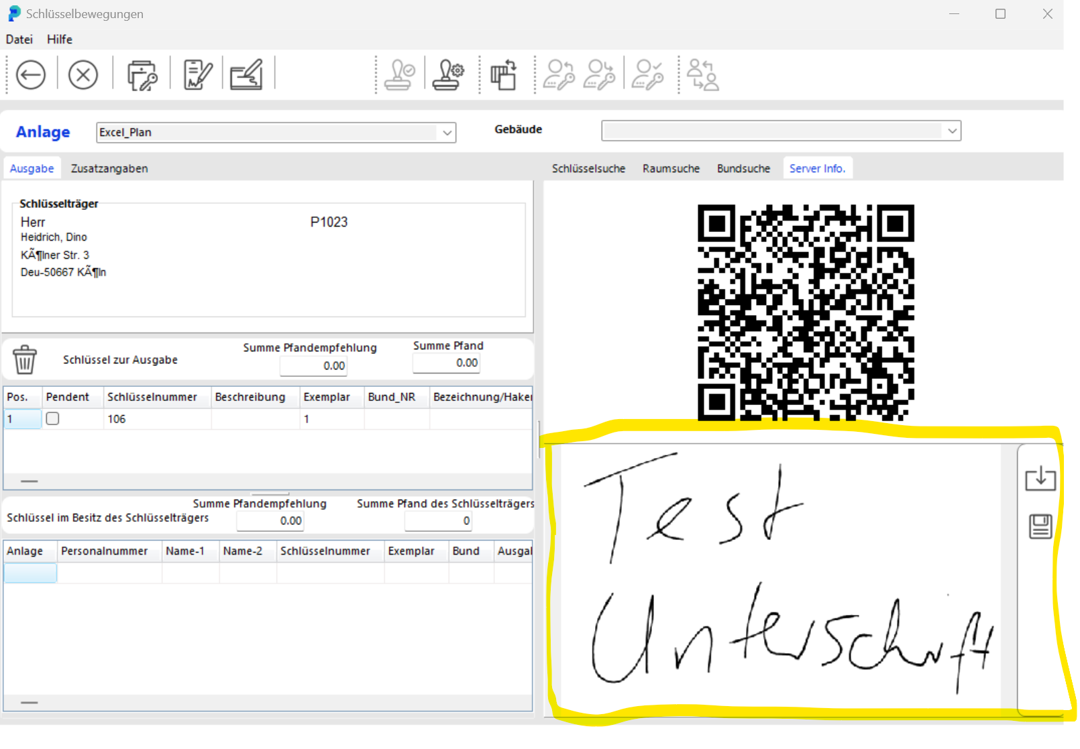Click the Summe Pfand des Schlüsselträgers field
This screenshot has width=1080, height=749.
tap(439, 521)
